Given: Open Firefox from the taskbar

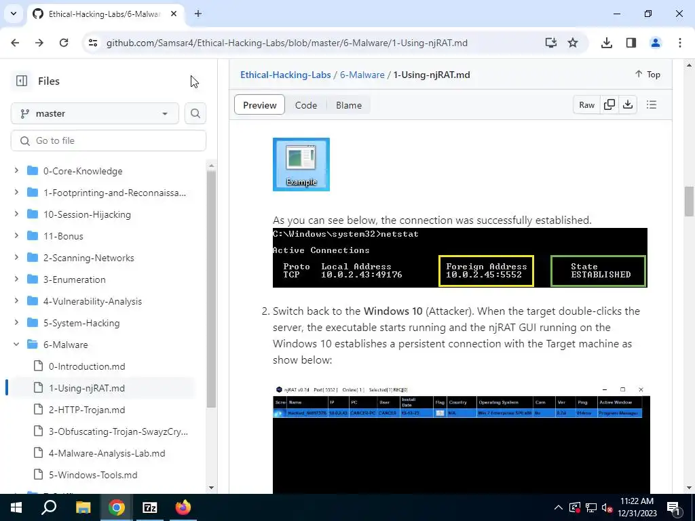Looking at the screenshot, I should click(183, 507).
